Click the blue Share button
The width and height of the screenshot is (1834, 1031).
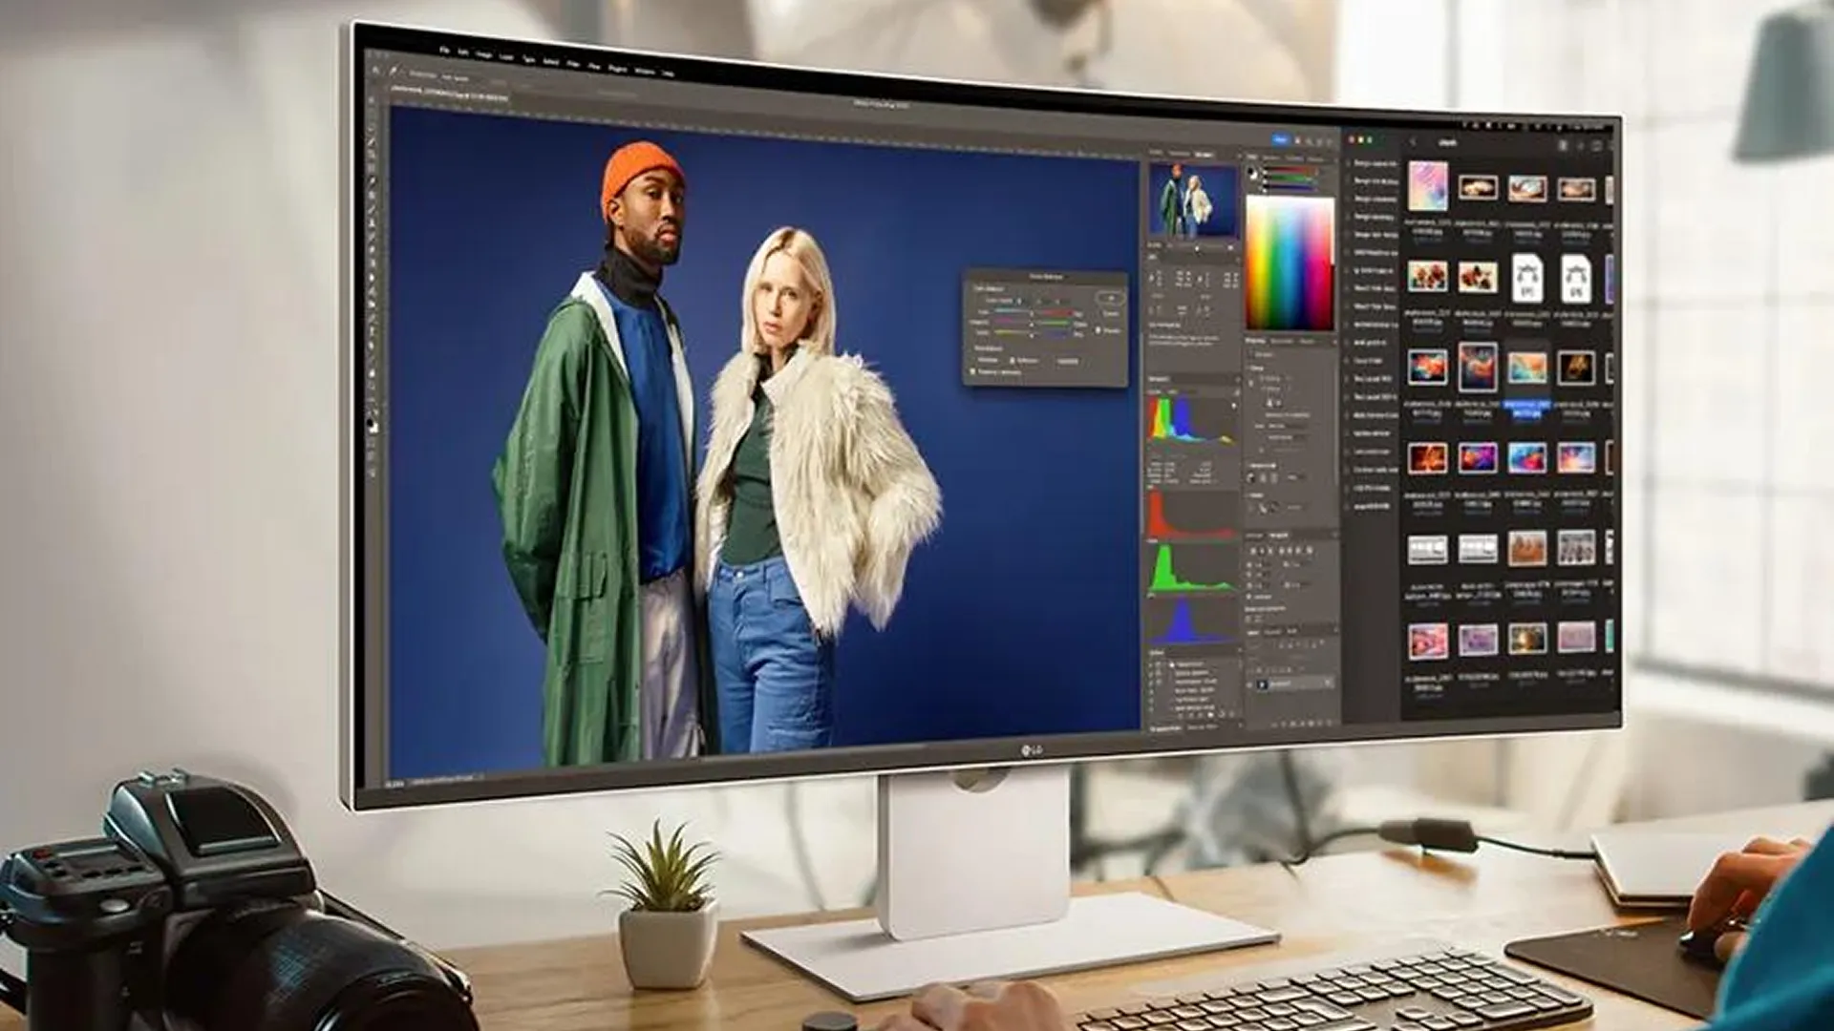[x=1280, y=139]
